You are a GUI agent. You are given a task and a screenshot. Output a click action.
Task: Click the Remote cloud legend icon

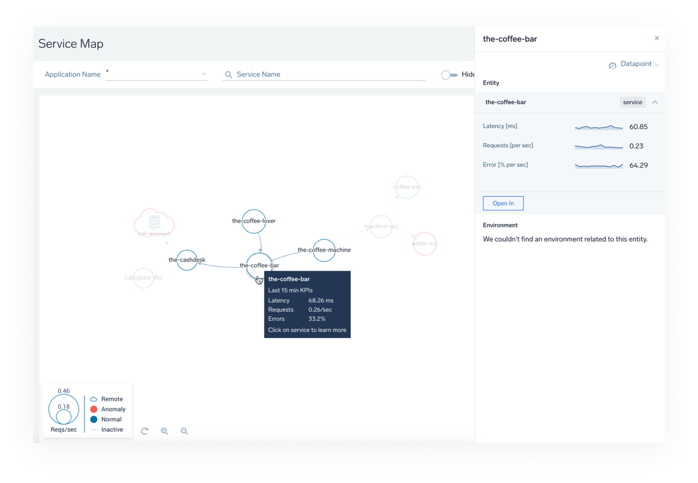[x=94, y=399]
